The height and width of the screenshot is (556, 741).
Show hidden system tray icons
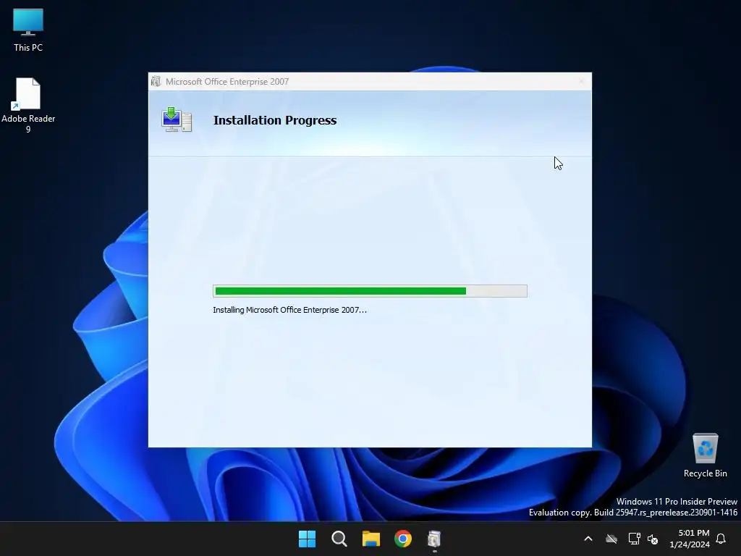pos(588,539)
